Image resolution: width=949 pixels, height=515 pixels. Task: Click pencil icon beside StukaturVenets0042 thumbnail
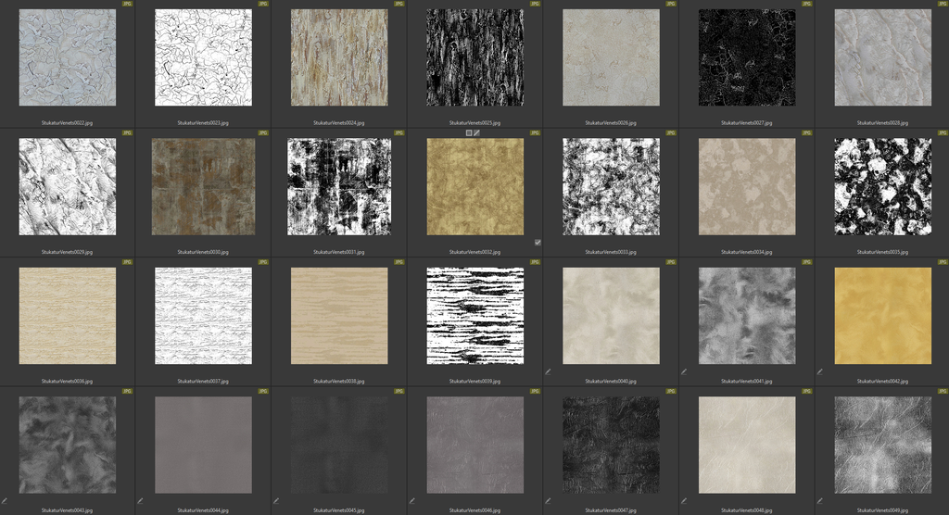820,371
